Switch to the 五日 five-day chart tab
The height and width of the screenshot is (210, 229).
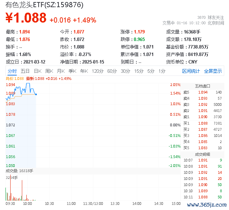25,71
